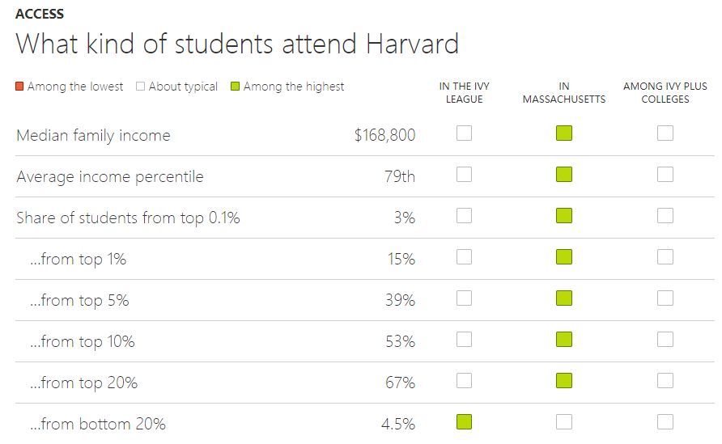The height and width of the screenshot is (444, 722).
Task: Choose 'Among Ivy Plus Colleges' column header
Action: tap(665, 92)
